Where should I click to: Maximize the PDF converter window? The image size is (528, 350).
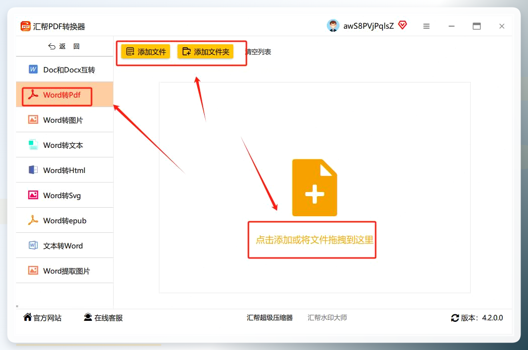point(477,26)
